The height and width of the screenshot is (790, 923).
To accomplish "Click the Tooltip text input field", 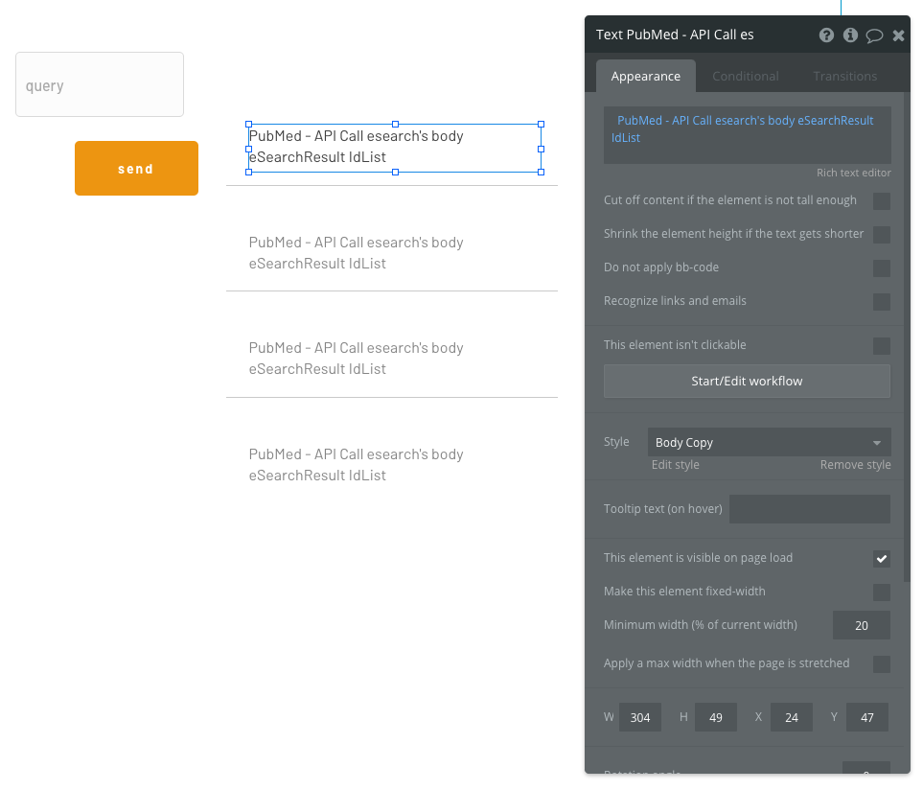I will [809, 509].
